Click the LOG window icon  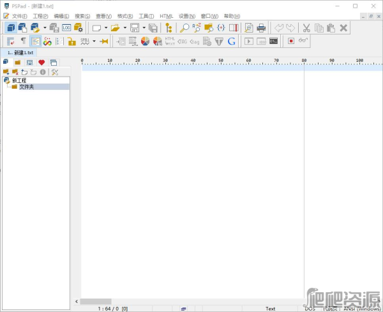pos(66,27)
